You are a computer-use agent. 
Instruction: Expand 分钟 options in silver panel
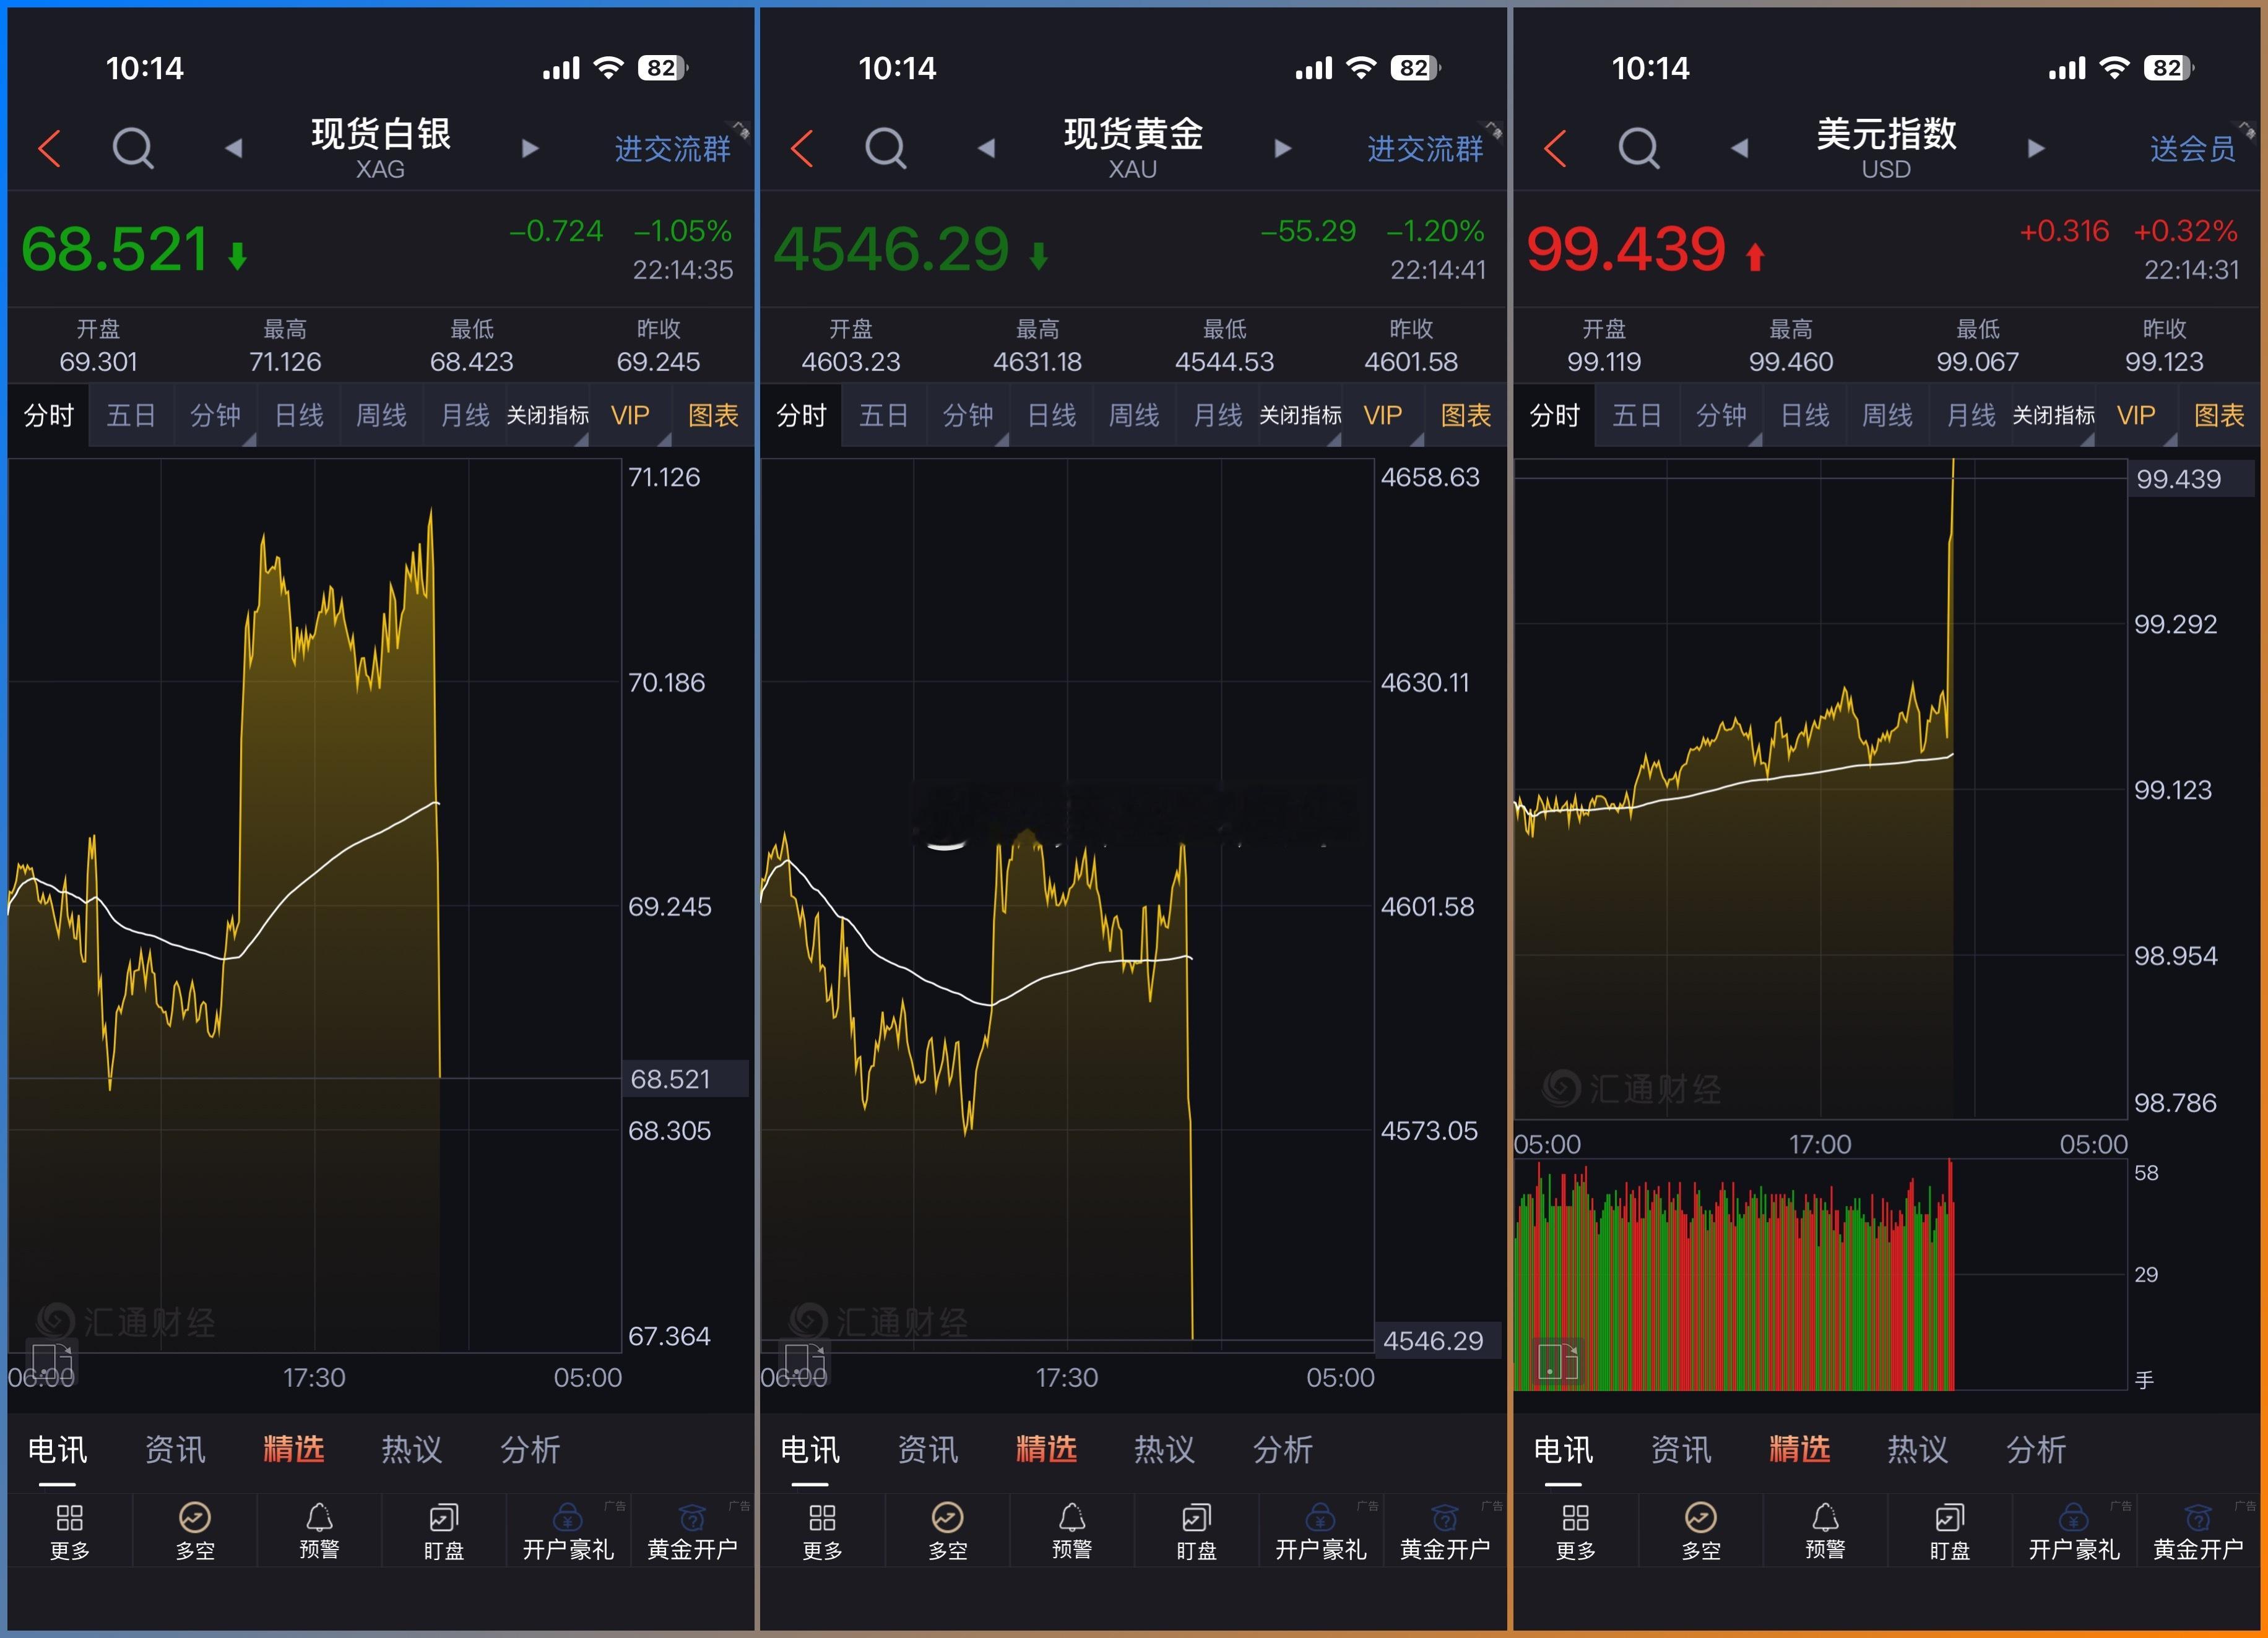215,415
